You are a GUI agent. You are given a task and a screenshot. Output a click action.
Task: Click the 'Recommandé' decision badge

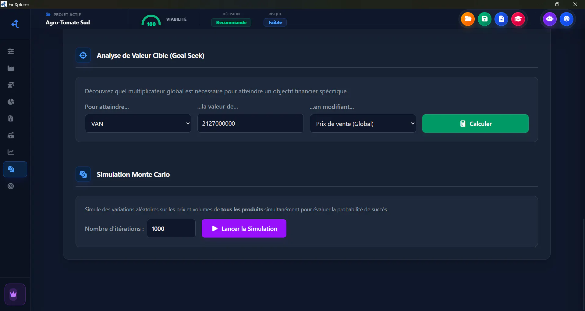(x=231, y=23)
